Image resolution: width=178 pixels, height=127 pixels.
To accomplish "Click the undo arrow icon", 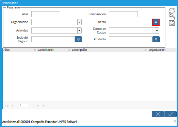I will [172, 17].
